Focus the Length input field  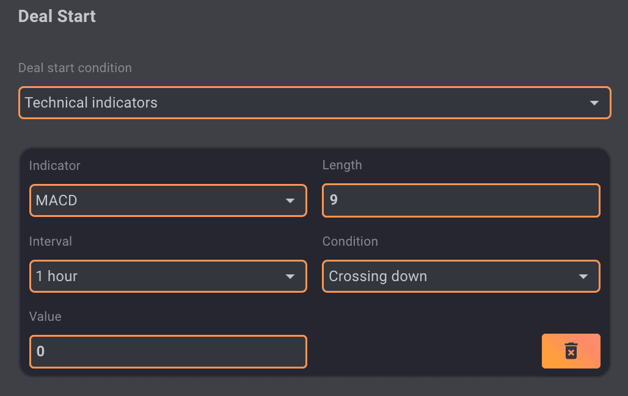pyautogui.click(x=461, y=200)
